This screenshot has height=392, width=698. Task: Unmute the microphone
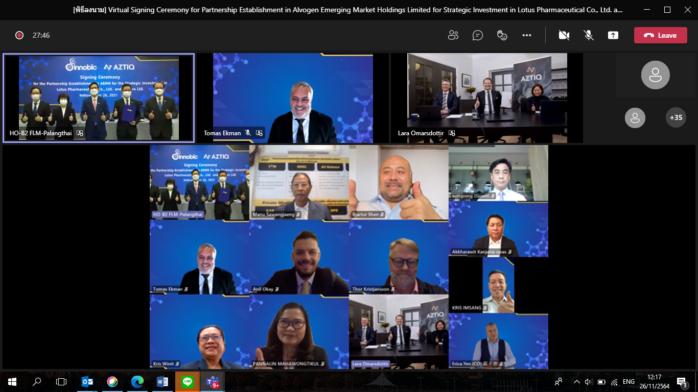589,35
